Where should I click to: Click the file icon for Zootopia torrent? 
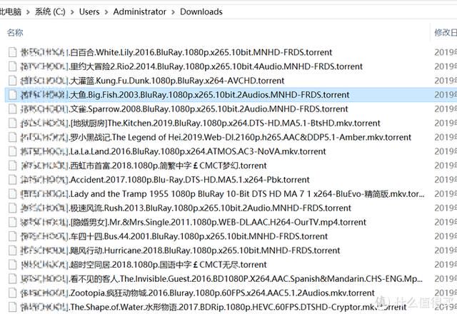(x=12, y=293)
